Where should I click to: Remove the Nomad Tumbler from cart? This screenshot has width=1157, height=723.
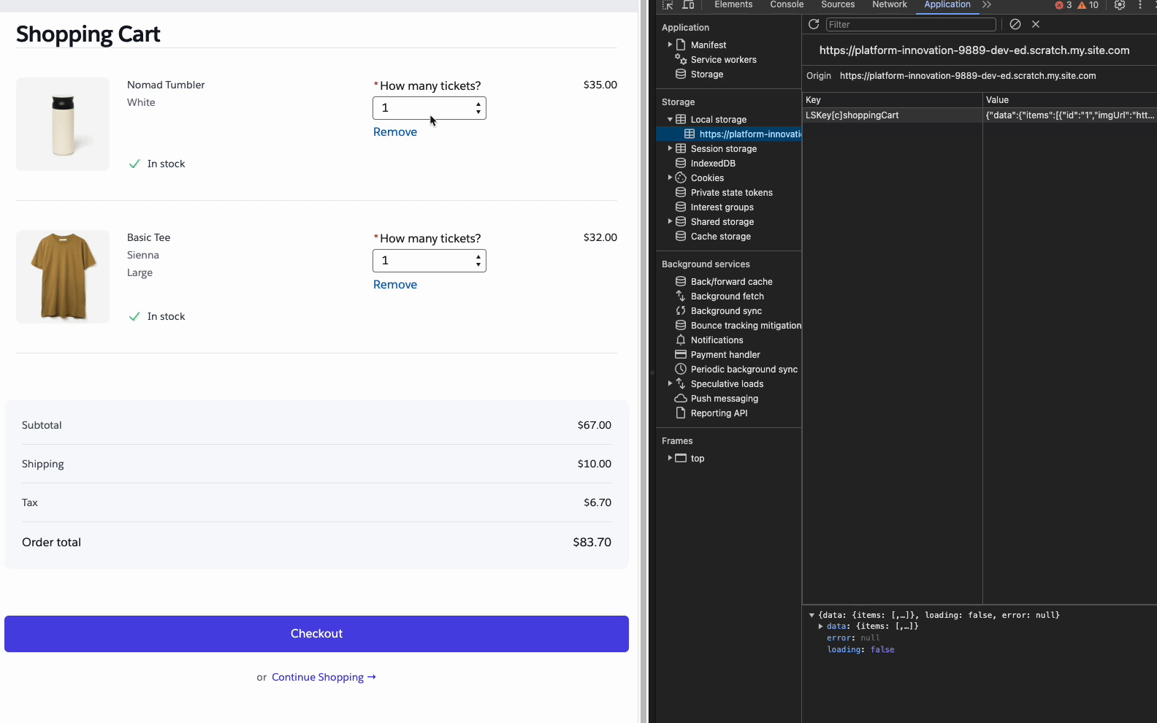[395, 132]
